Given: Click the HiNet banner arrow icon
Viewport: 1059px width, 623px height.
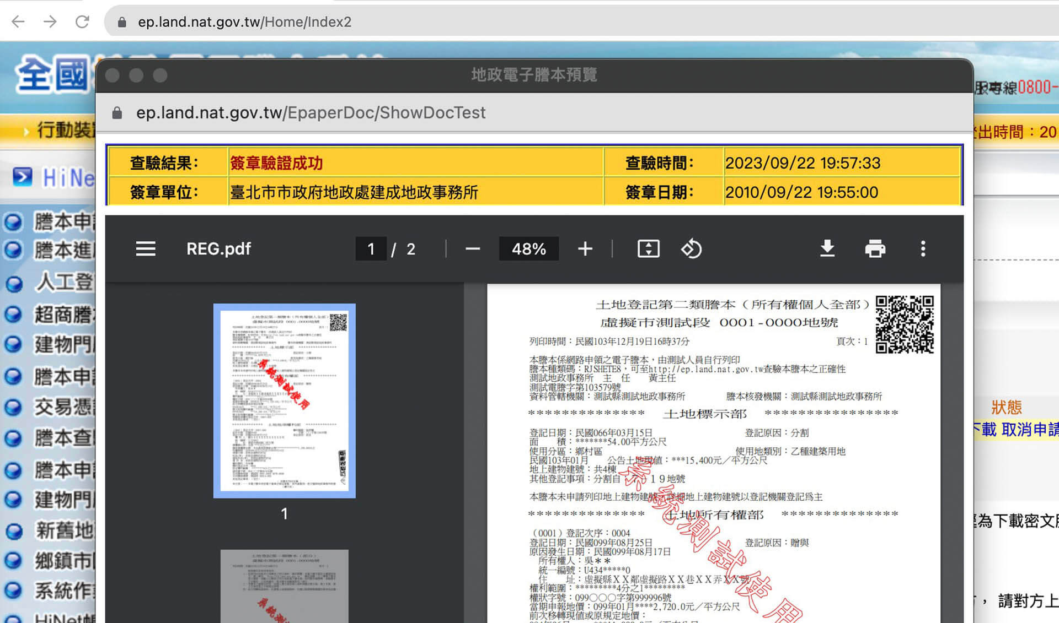Looking at the screenshot, I should [22, 176].
